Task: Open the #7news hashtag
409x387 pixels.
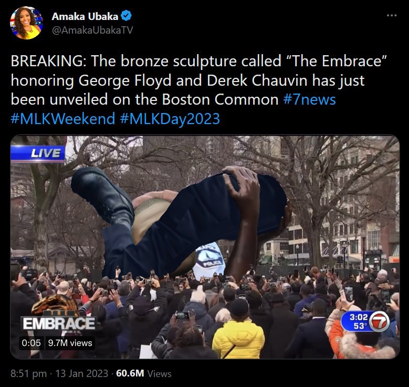Action: click(x=309, y=99)
